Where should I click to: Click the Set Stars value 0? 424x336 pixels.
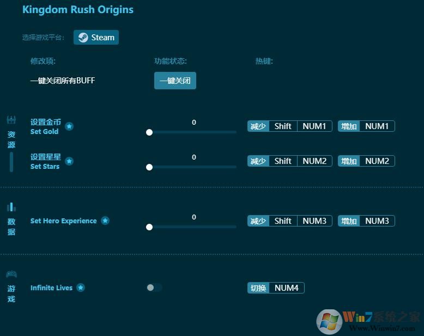tap(194, 157)
